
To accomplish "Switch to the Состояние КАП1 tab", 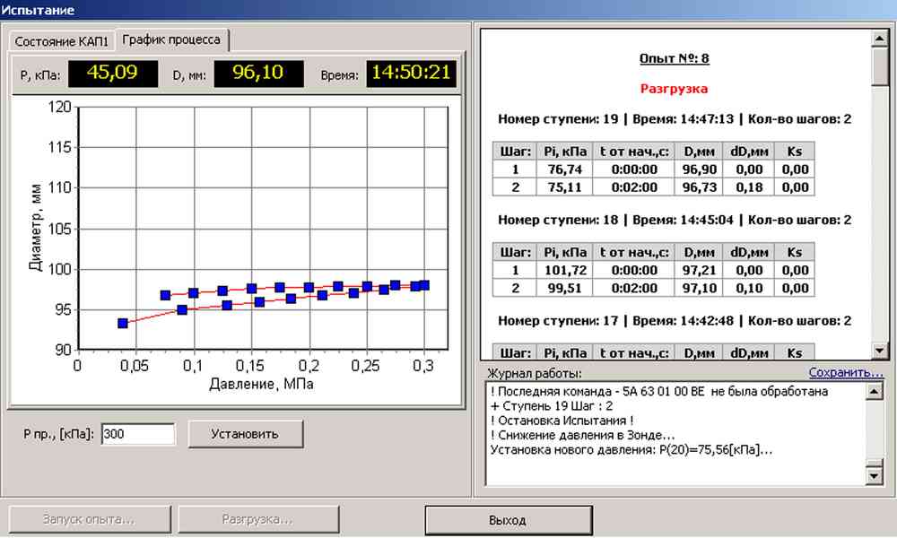I will (x=62, y=41).
